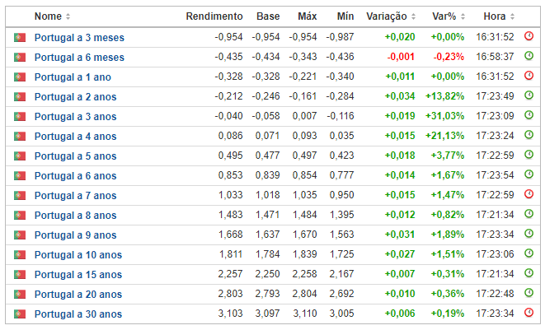Open the Portugal a 6 anos link

75,176
